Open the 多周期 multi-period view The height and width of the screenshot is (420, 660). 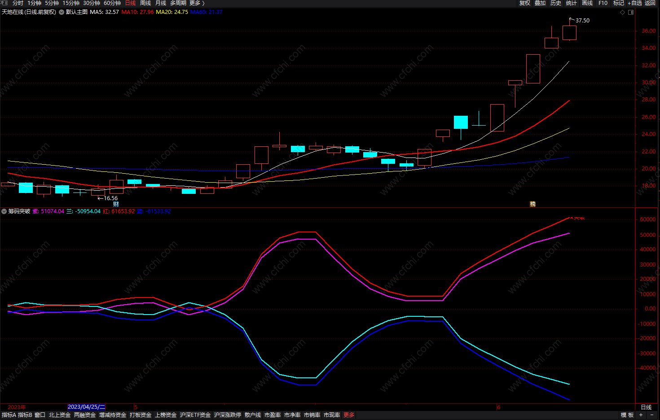pyautogui.click(x=178, y=3)
